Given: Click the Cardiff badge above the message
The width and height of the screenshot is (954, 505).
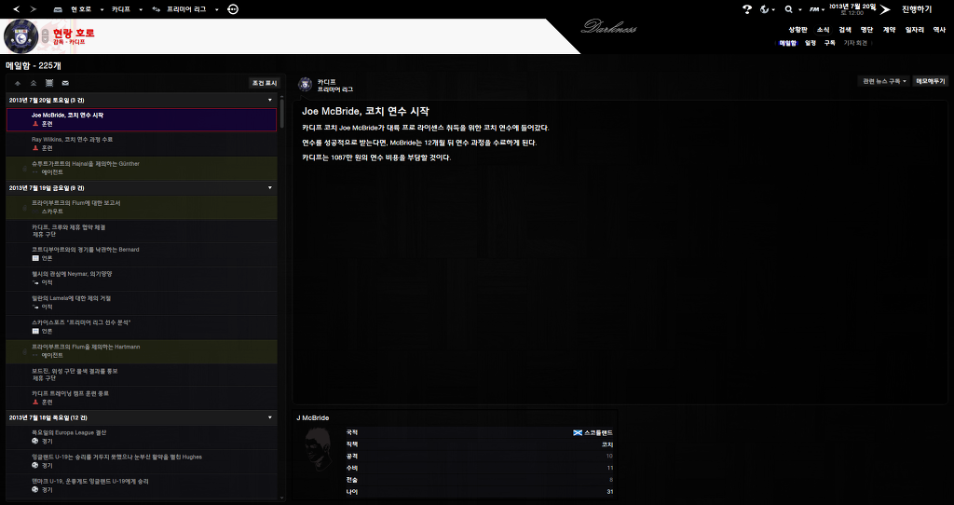Looking at the screenshot, I should click(x=306, y=85).
